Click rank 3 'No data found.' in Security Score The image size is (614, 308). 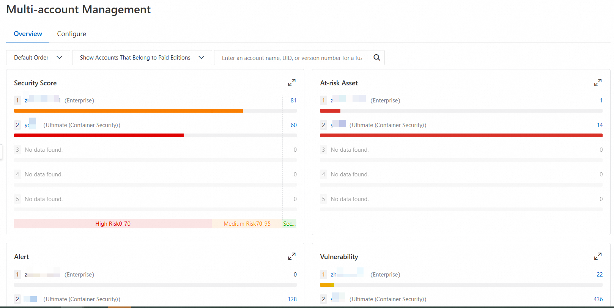tap(44, 150)
